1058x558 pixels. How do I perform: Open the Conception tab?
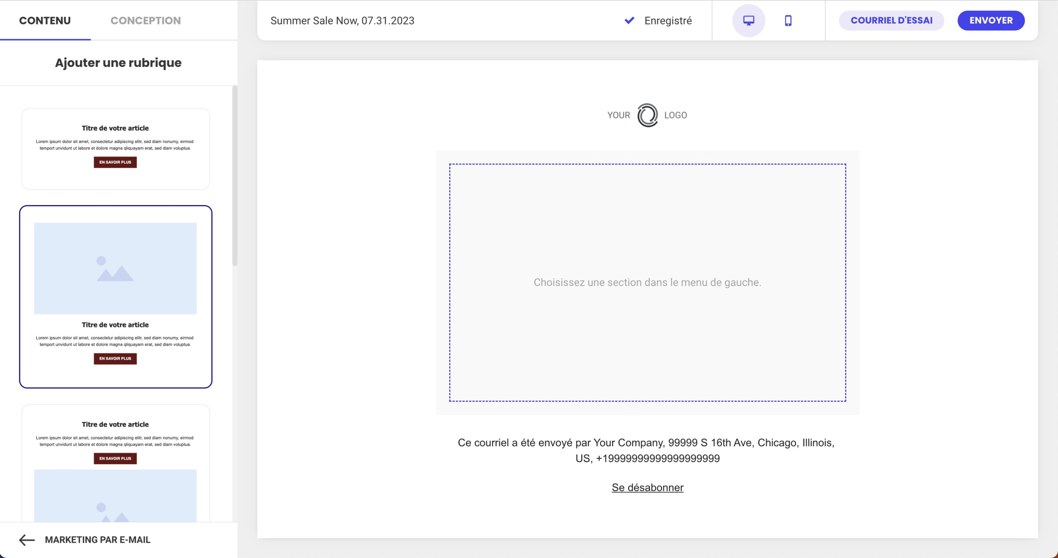click(x=145, y=20)
